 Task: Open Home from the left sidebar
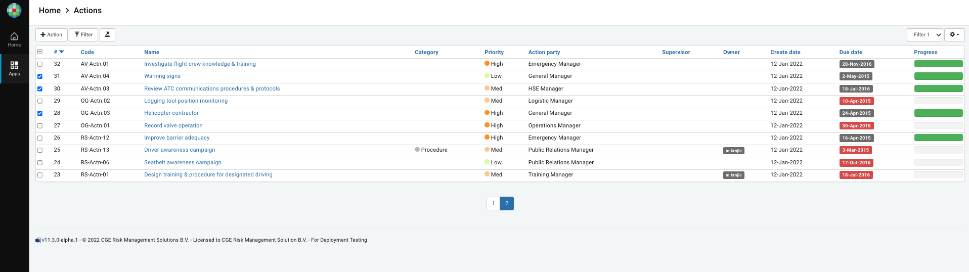pyautogui.click(x=14, y=39)
